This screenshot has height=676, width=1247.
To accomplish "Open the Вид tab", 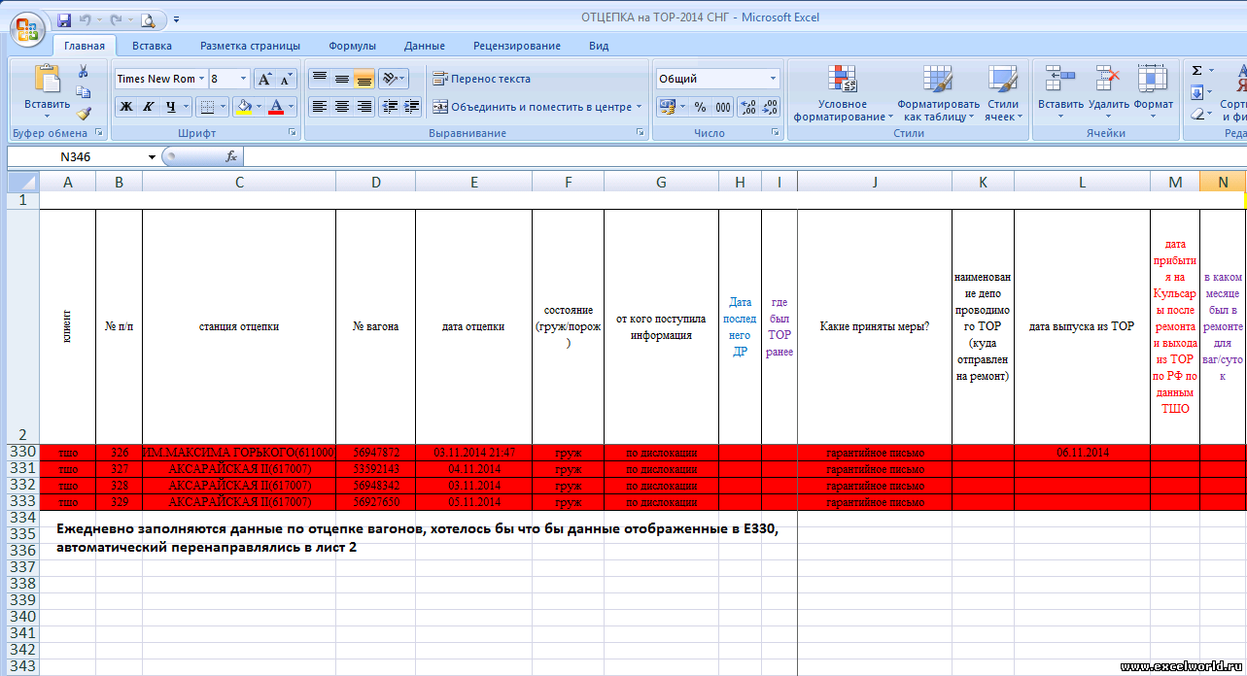I will click(599, 46).
